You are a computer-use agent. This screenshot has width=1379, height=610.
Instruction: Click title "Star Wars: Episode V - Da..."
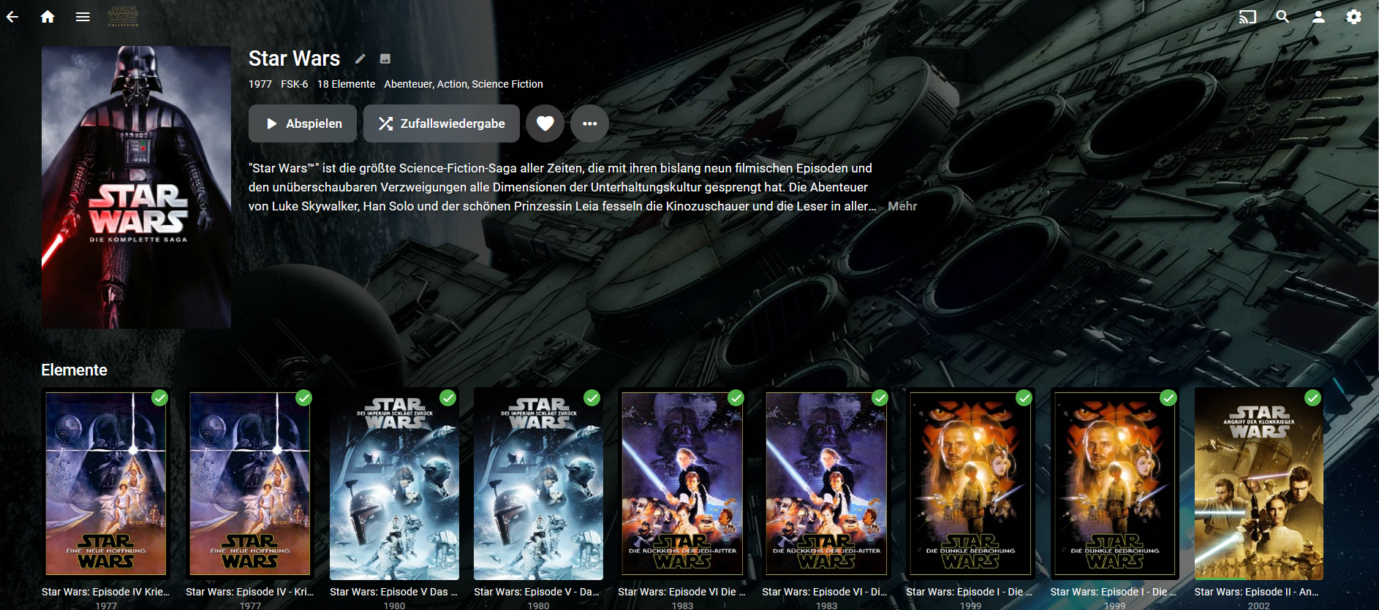tap(538, 592)
